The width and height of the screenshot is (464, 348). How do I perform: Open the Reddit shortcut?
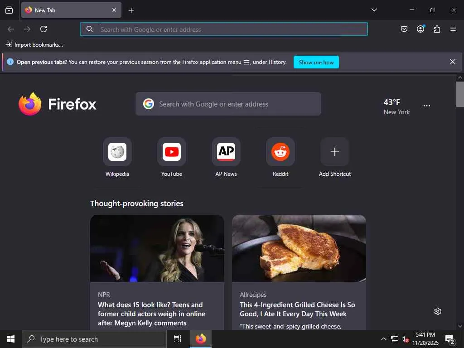tap(280, 157)
